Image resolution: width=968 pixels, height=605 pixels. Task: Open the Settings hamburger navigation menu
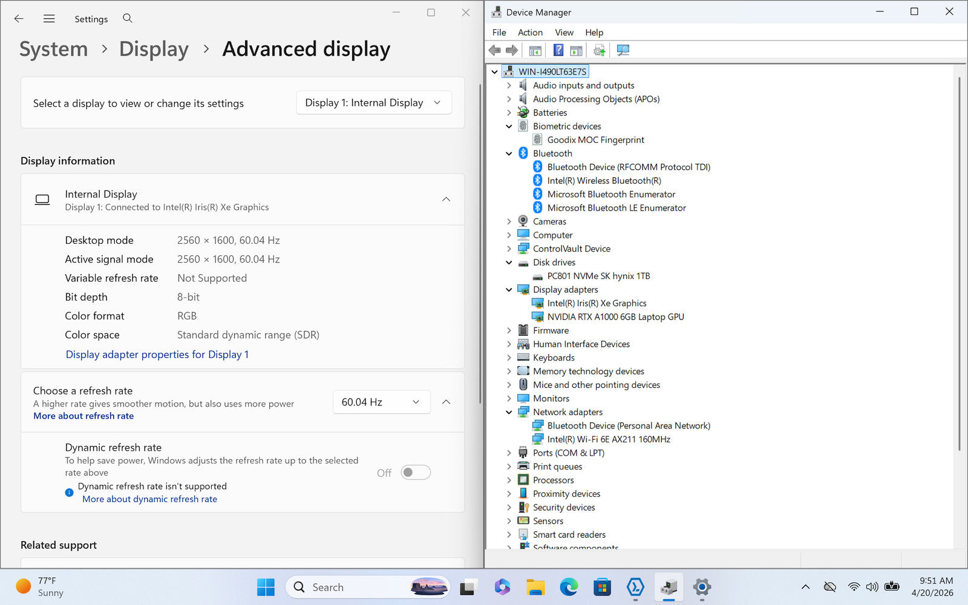[x=49, y=19]
